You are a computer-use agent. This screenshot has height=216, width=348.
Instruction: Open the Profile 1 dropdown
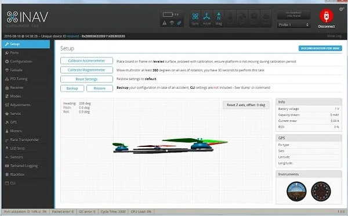[293, 24]
